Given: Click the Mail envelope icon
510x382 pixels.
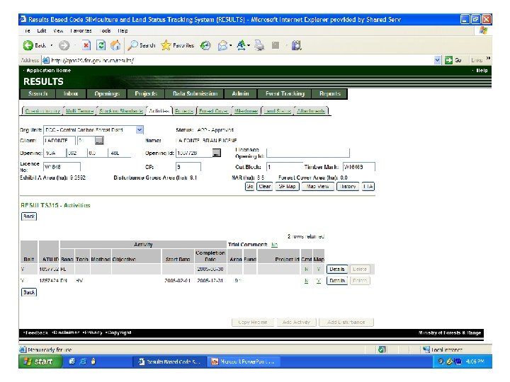Looking at the screenshot, I should (x=223, y=45).
